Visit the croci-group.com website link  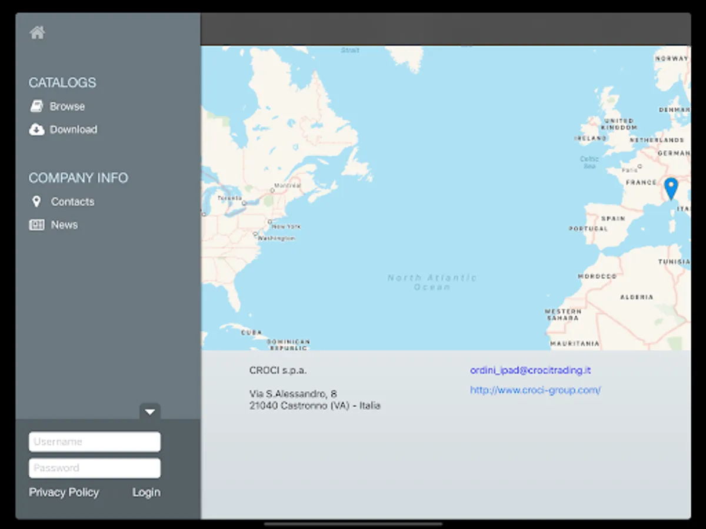tap(535, 390)
